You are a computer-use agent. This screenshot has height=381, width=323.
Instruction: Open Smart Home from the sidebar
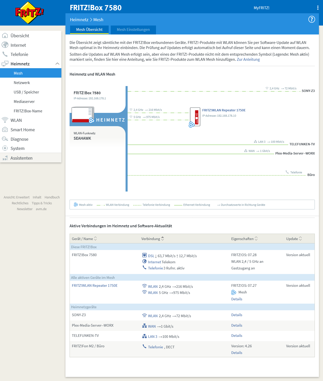coord(23,129)
